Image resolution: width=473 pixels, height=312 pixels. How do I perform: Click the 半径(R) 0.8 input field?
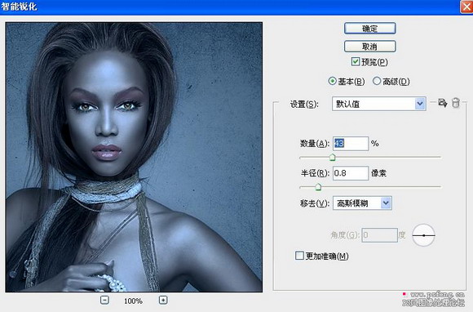(x=351, y=173)
